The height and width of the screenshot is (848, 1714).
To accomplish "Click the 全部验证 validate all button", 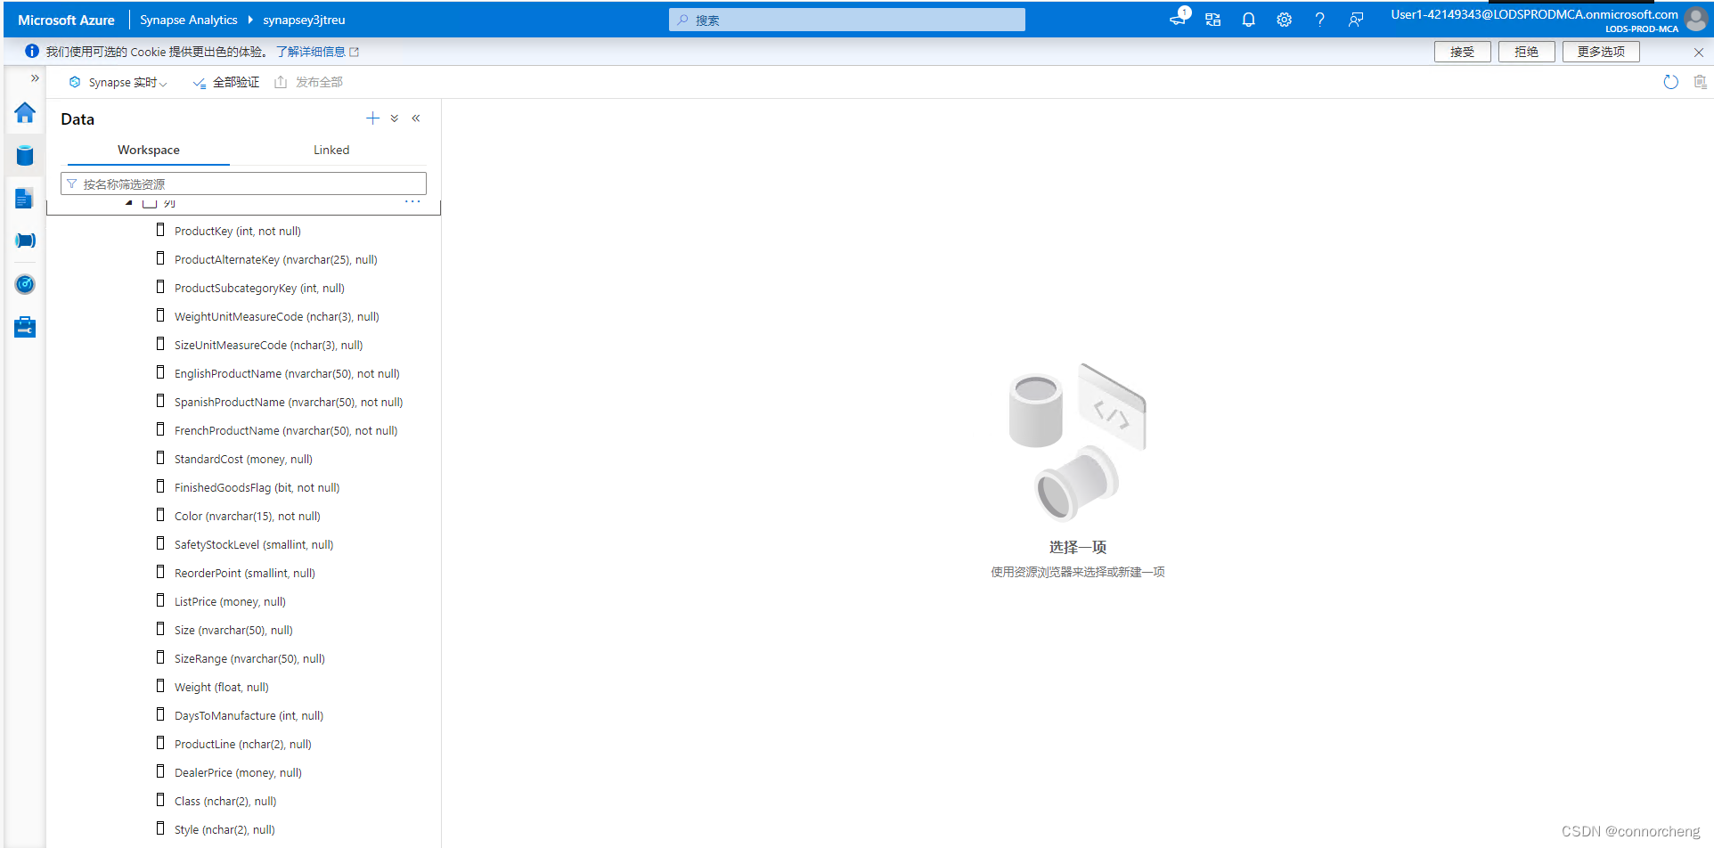I will point(225,81).
